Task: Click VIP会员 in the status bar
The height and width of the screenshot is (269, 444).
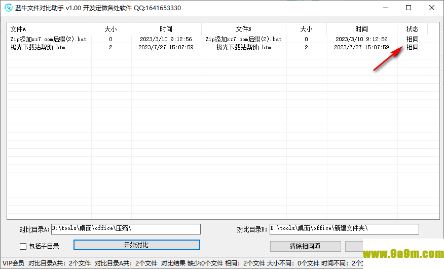Action: (x=13, y=263)
